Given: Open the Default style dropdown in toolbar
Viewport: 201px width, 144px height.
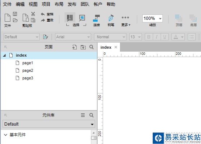Looking at the screenshot, I should (22, 37).
